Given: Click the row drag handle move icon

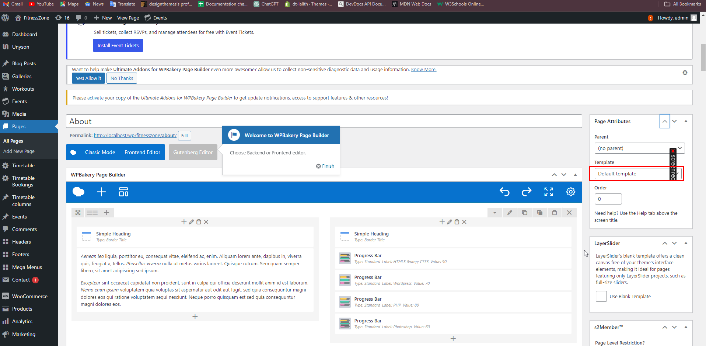Looking at the screenshot, I should click(78, 213).
